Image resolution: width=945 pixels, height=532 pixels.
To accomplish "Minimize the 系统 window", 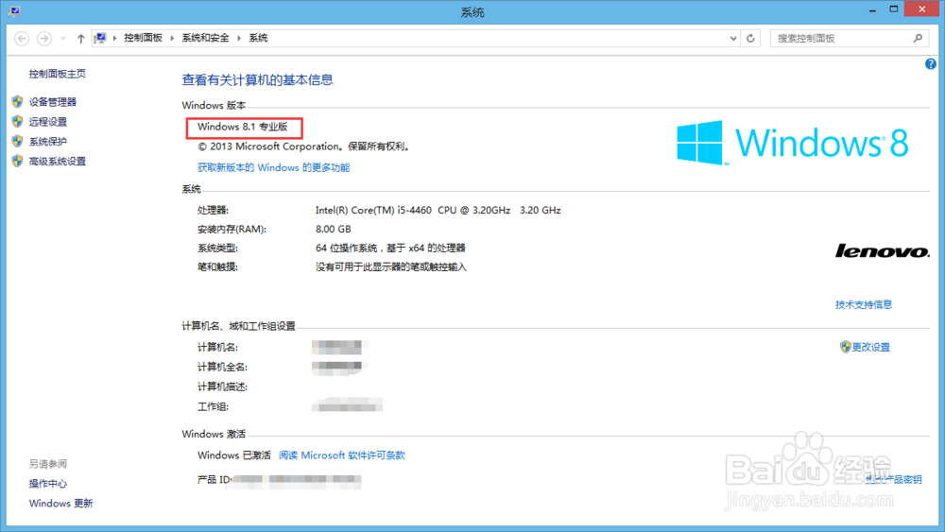I will (872, 10).
